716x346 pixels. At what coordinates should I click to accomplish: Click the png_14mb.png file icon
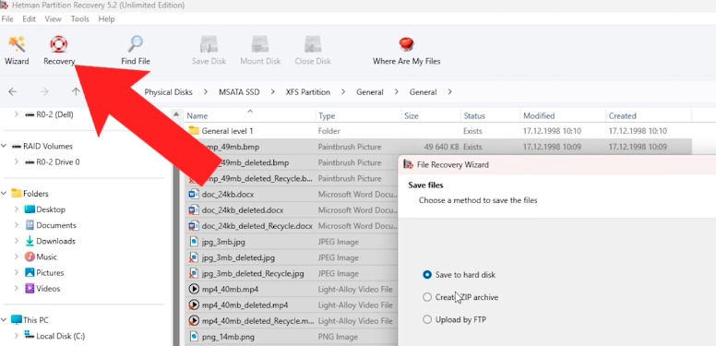(194, 337)
